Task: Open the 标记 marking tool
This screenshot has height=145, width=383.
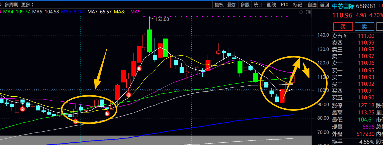Action: (297, 5)
